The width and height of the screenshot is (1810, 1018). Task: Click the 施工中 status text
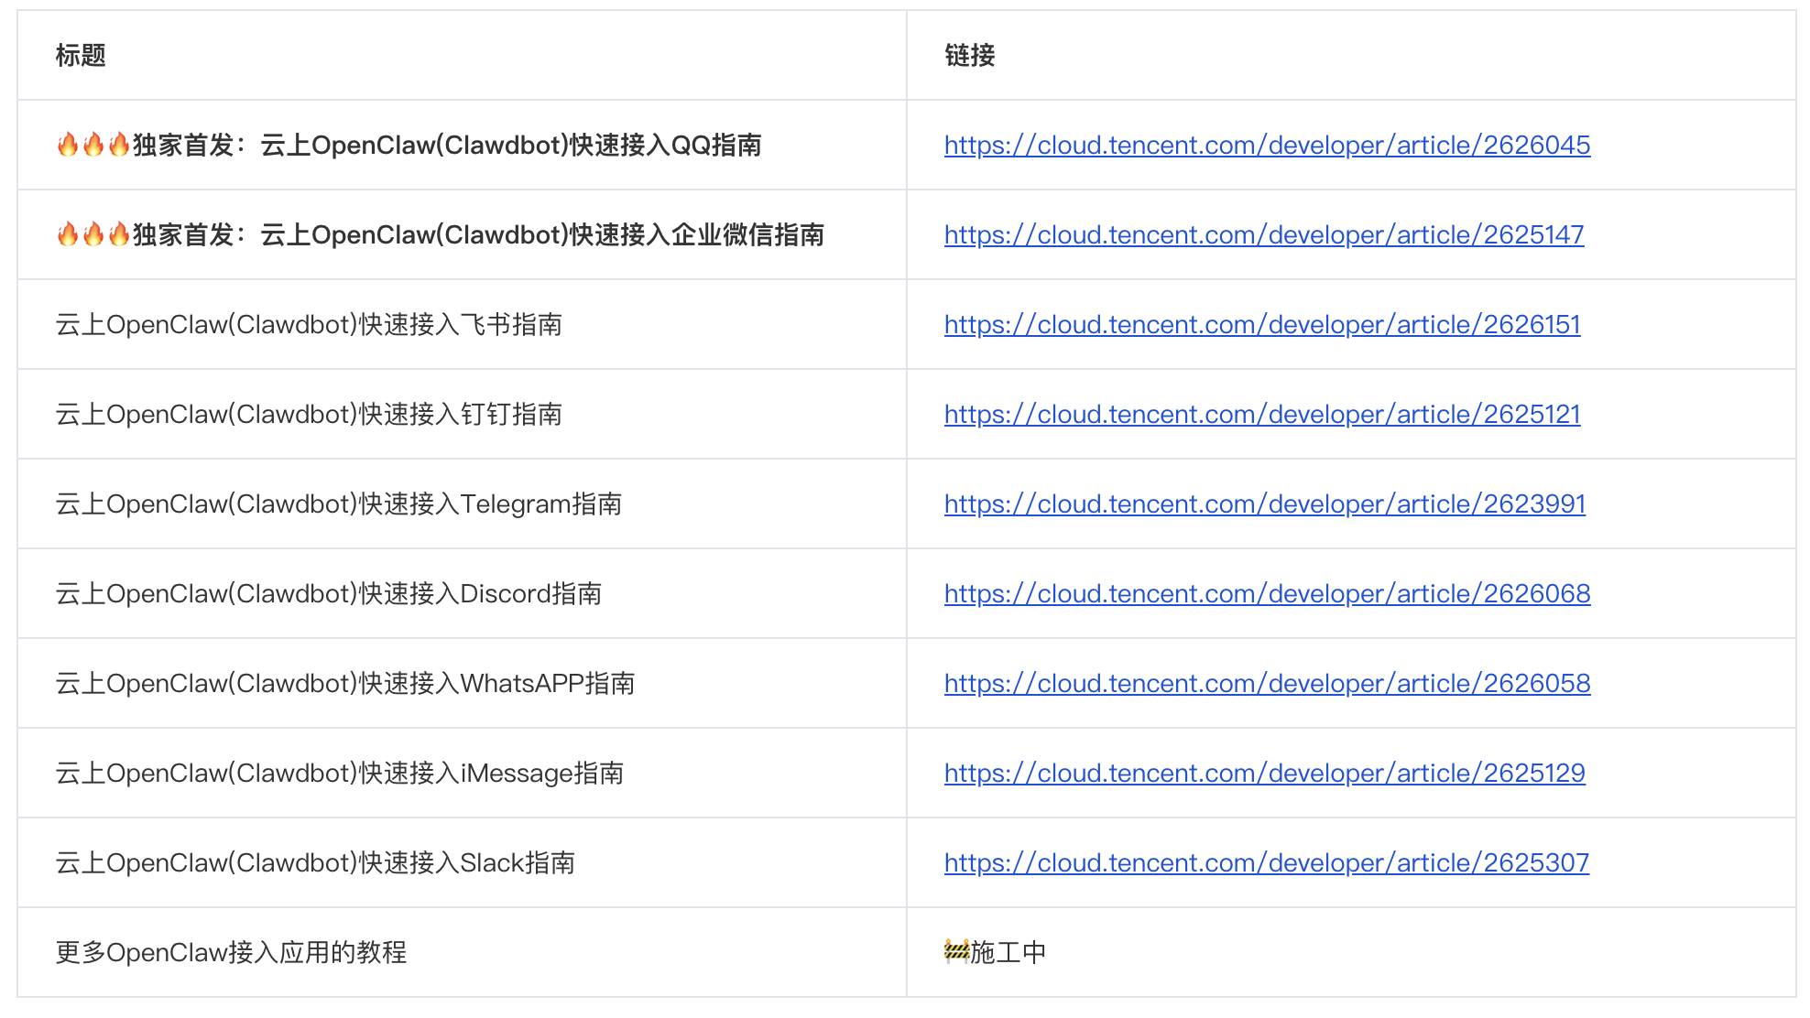click(1008, 953)
